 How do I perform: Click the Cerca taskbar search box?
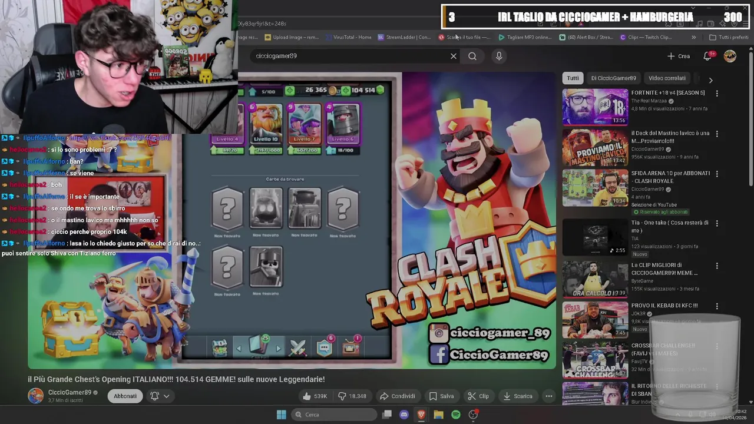[x=334, y=415]
